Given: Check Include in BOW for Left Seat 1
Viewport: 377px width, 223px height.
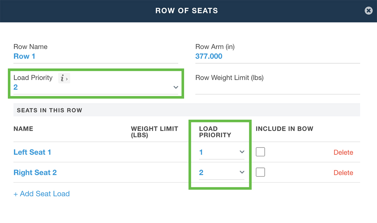Looking at the screenshot, I should 260,152.
